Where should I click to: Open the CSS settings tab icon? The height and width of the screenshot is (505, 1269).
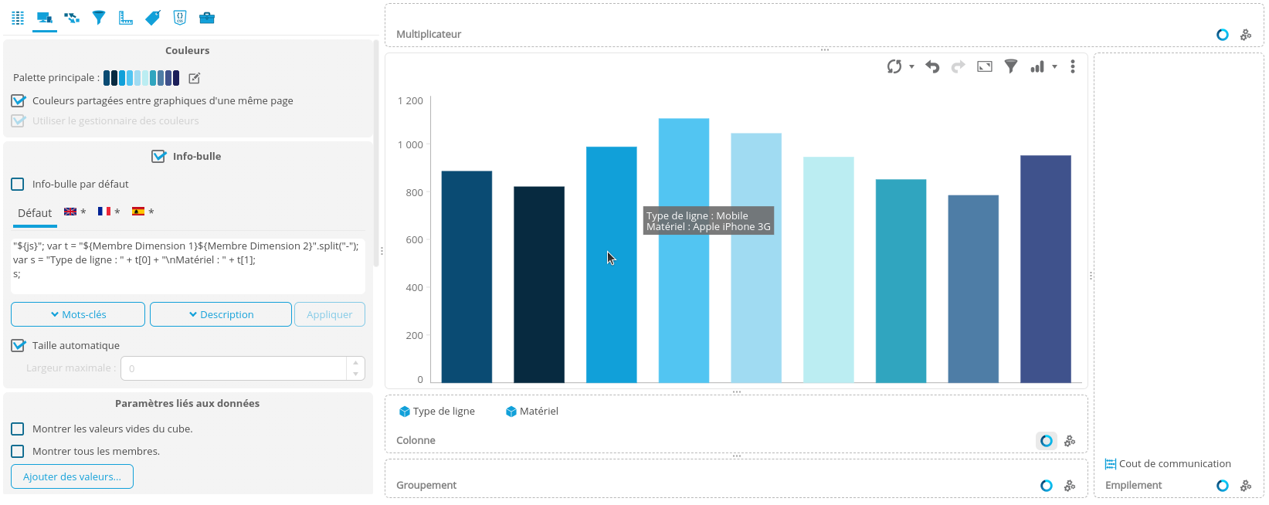click(180, 18)
